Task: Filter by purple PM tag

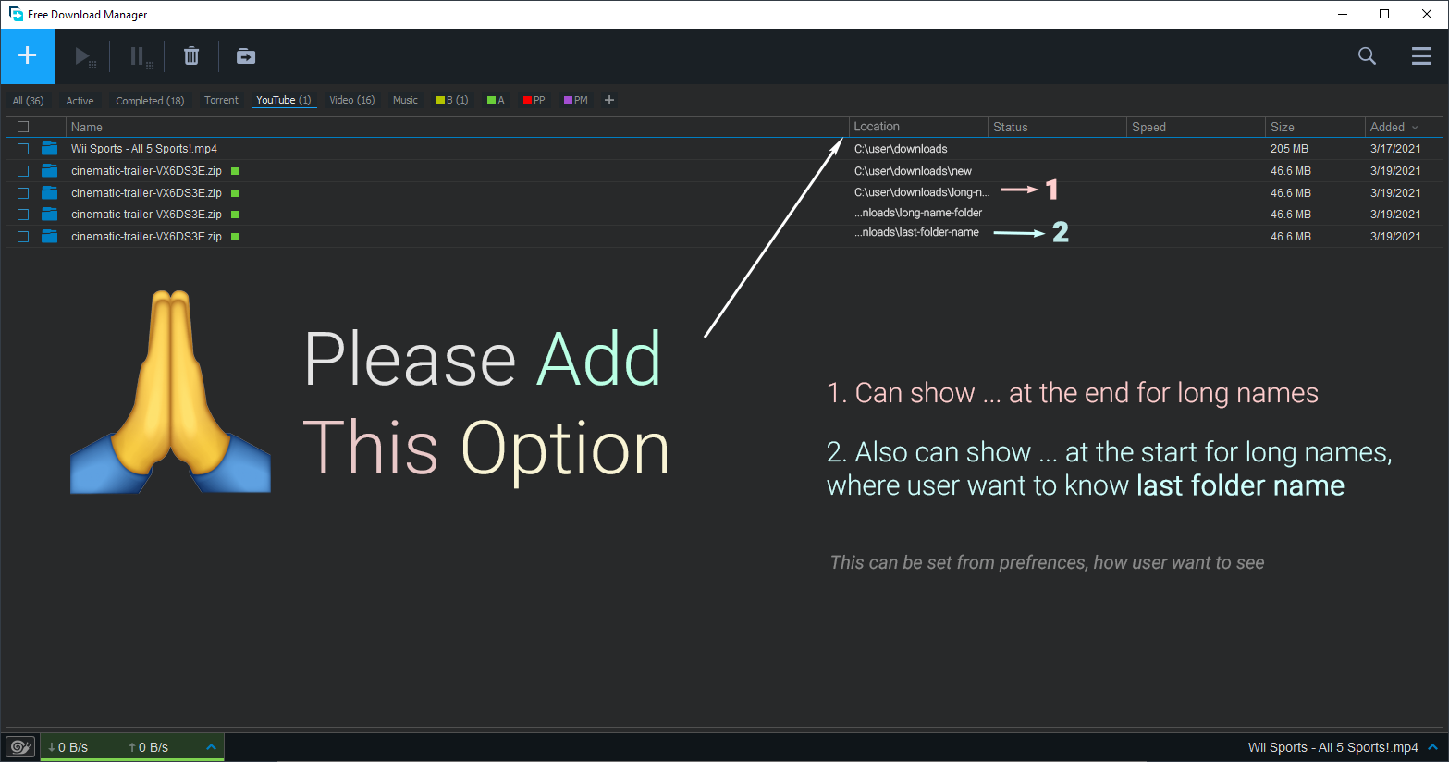Action: [575, 100]
